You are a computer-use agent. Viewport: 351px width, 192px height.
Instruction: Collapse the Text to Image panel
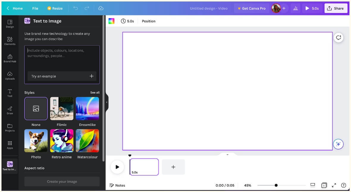[x=106, y=102]
